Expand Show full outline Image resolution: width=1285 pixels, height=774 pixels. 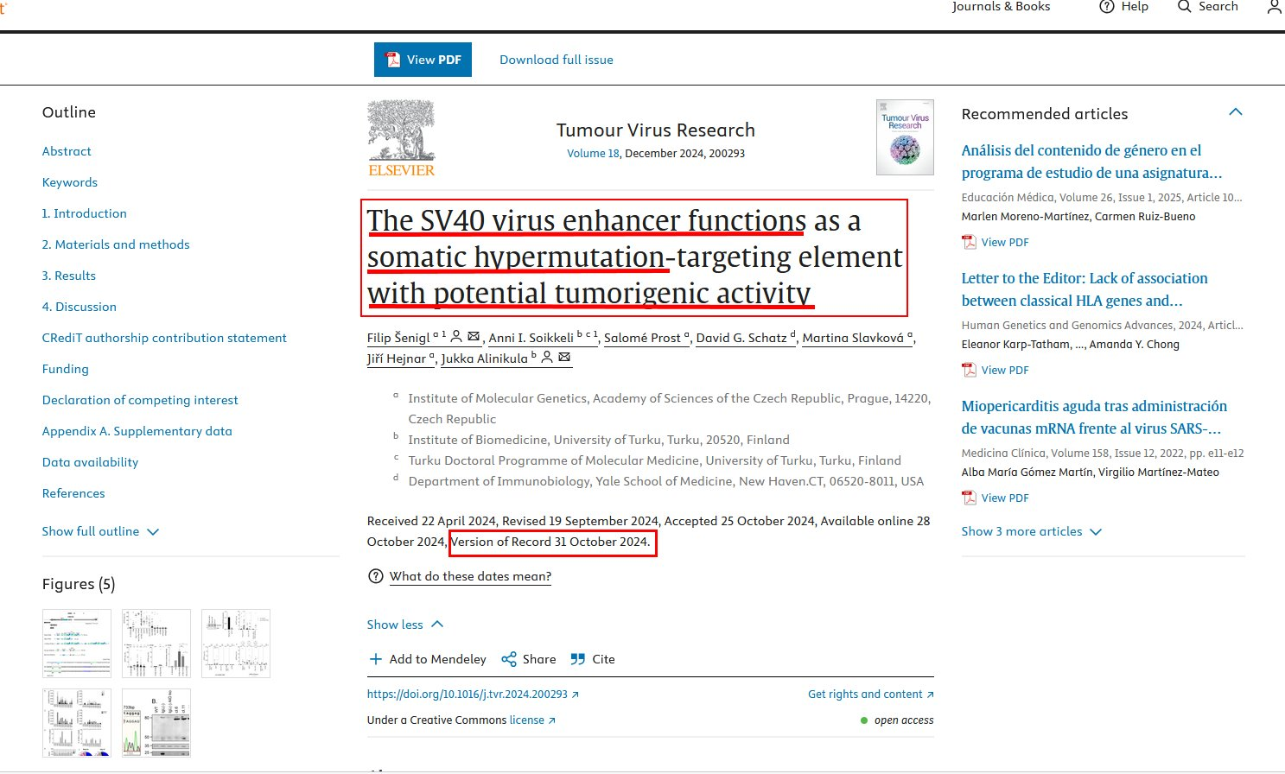[x=100, y=531]
